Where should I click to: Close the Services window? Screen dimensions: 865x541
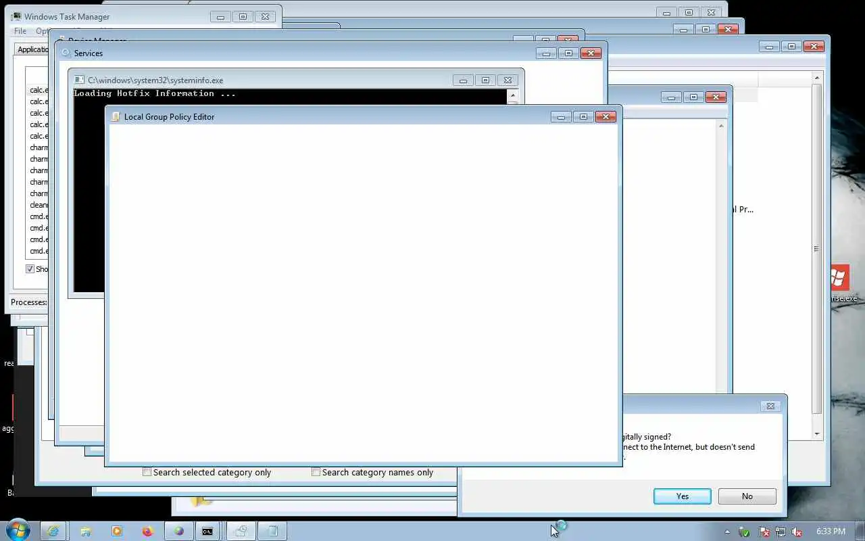click(591, 53)
